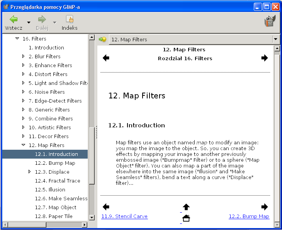Select 12. Map Filters tree label
The width and height of the screenshot is (282, 230).
click(47, 145)
